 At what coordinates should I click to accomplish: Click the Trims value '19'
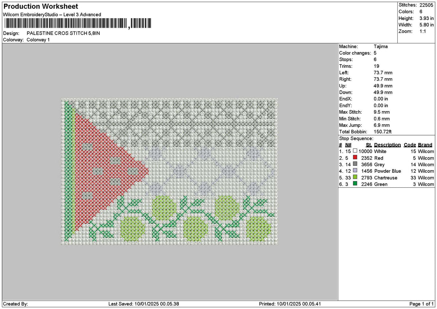(x=377, y=66)
